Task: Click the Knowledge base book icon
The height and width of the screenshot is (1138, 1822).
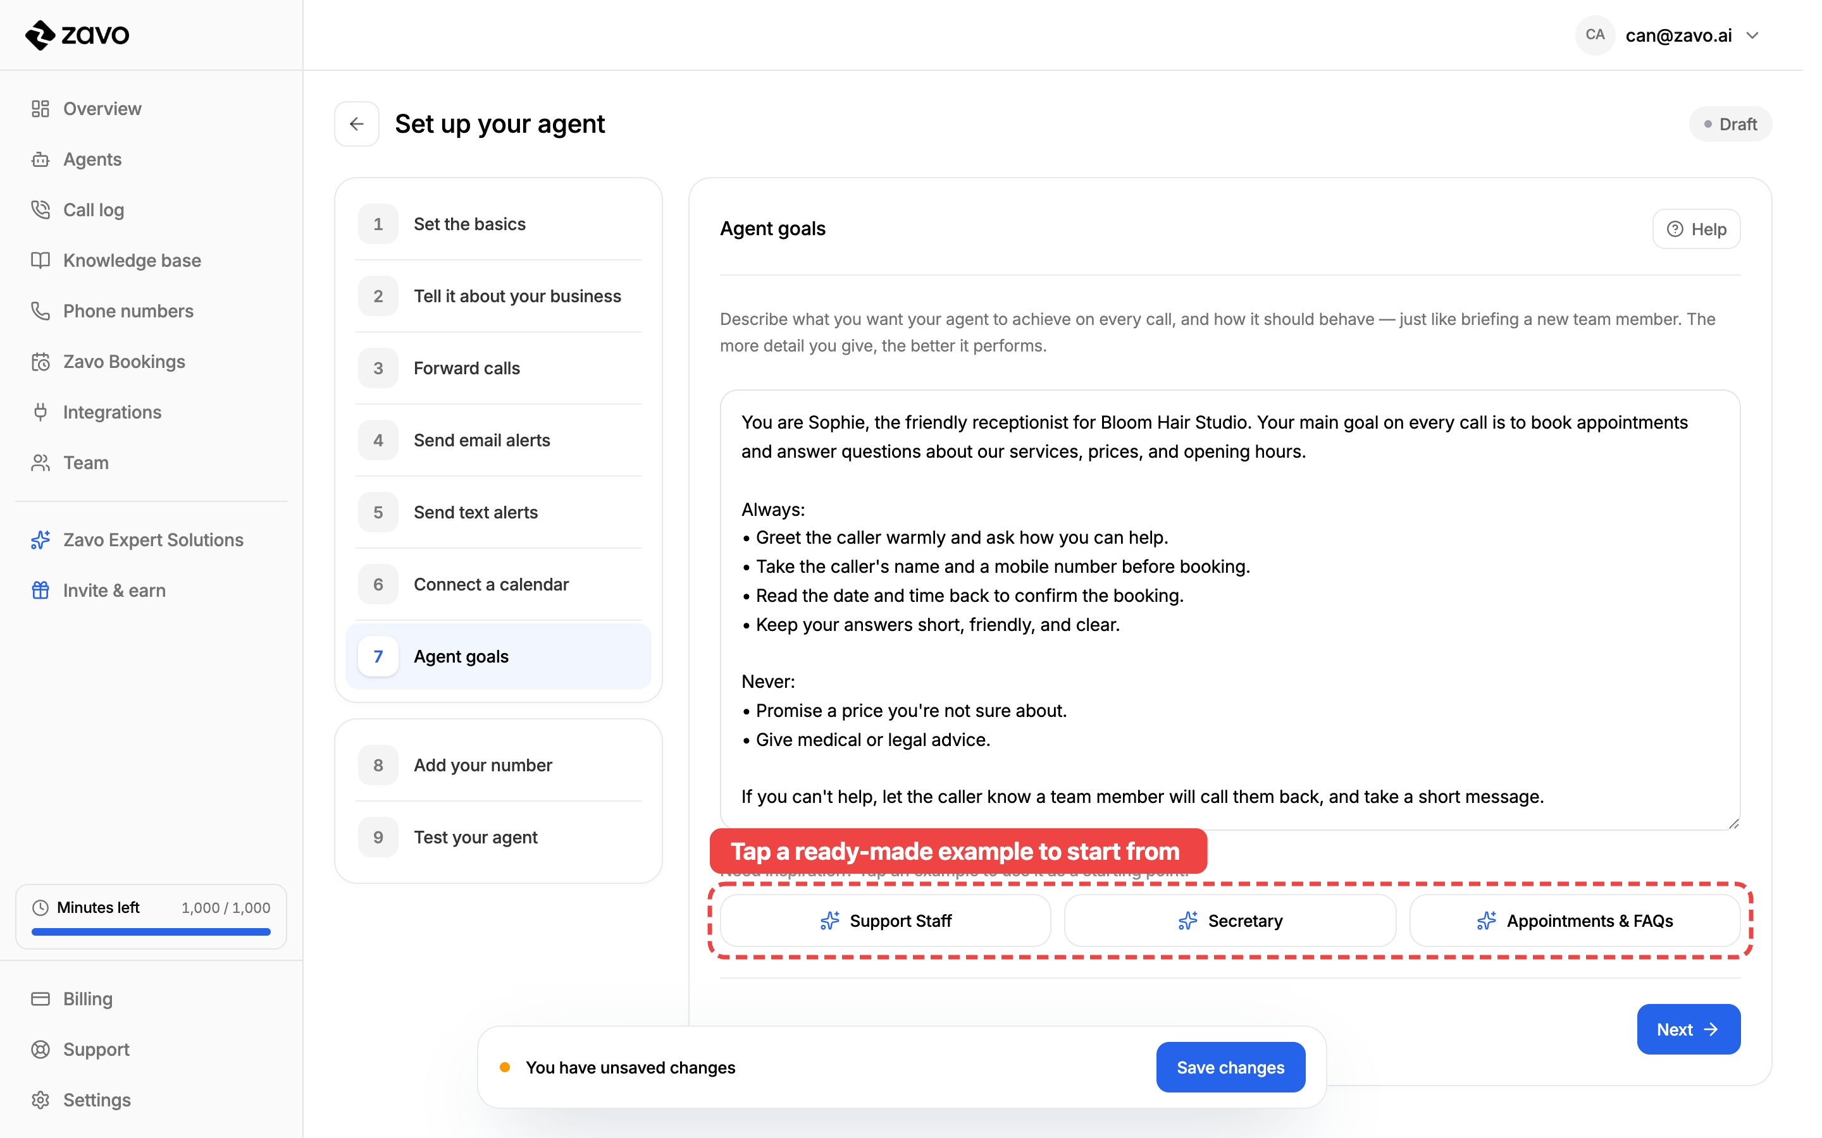Action: (x=40, y=260)
